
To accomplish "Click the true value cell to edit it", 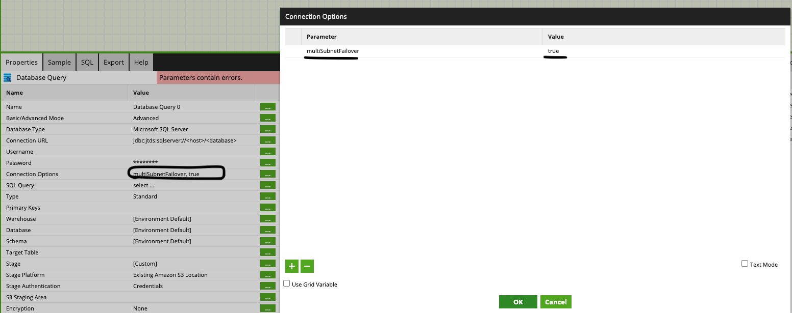I will (554, 51).
